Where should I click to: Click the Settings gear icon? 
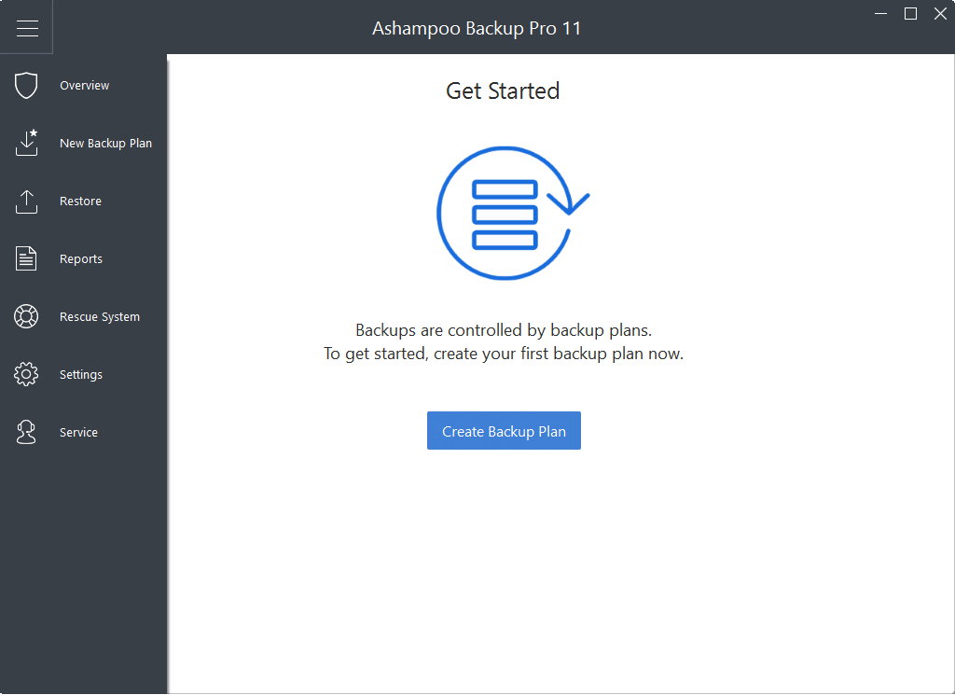pos(26,375)
